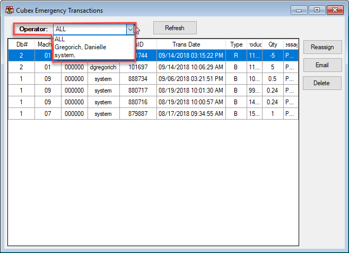Screen dimensions: 349x253
Task: Click the Email button
Action: tap(322, 65)
